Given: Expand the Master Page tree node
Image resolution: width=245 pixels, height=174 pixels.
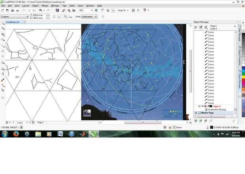Looking at the screenshot, I should pos(196,113).
